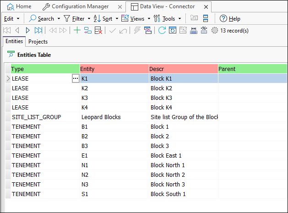Viewport: 288px width, 213px height.
Task: Click the Sort A-Z button
Action: [x=103, y=19]
